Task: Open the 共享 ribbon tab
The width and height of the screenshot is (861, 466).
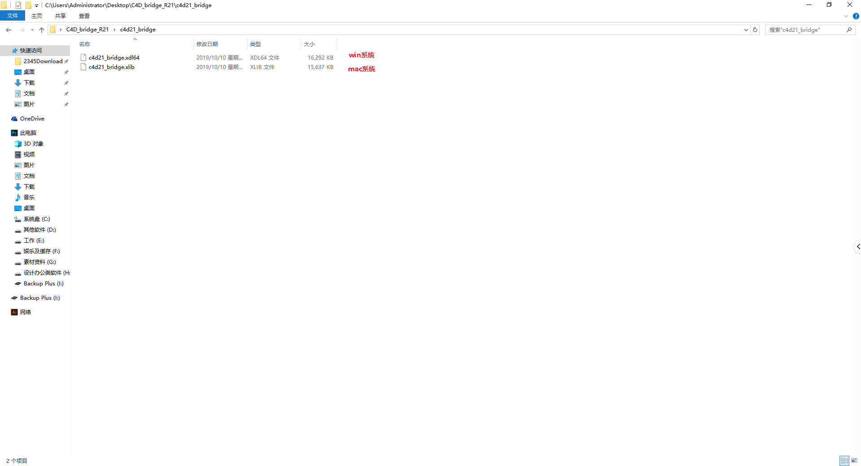Action: pyautogui.click(x=61, y=16)
